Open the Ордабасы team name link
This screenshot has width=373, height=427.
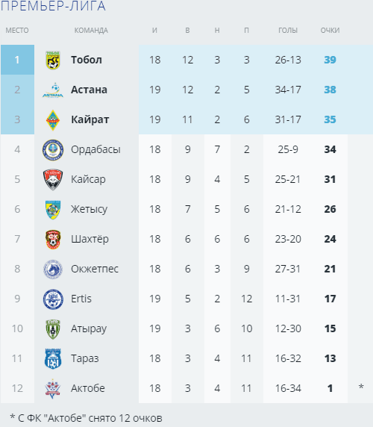point(95,149)
